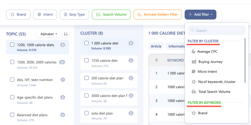The image size is (251, 125).
Task: Tick the 1250 calorie diet cluster checkbox
Action: tap(86, 60)
